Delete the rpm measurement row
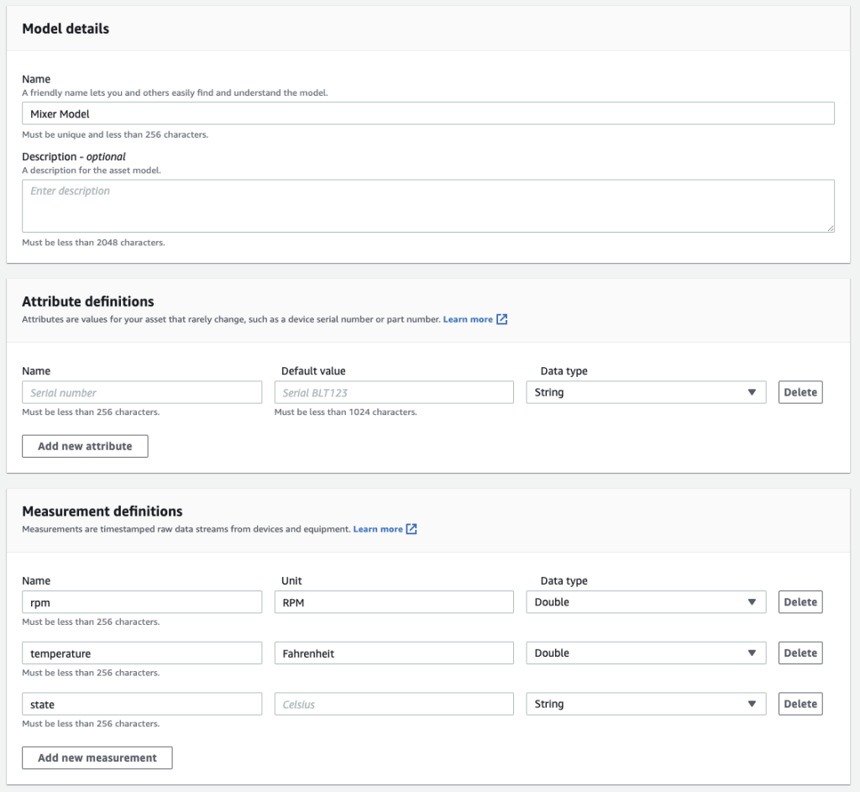 tap(800, 602)
